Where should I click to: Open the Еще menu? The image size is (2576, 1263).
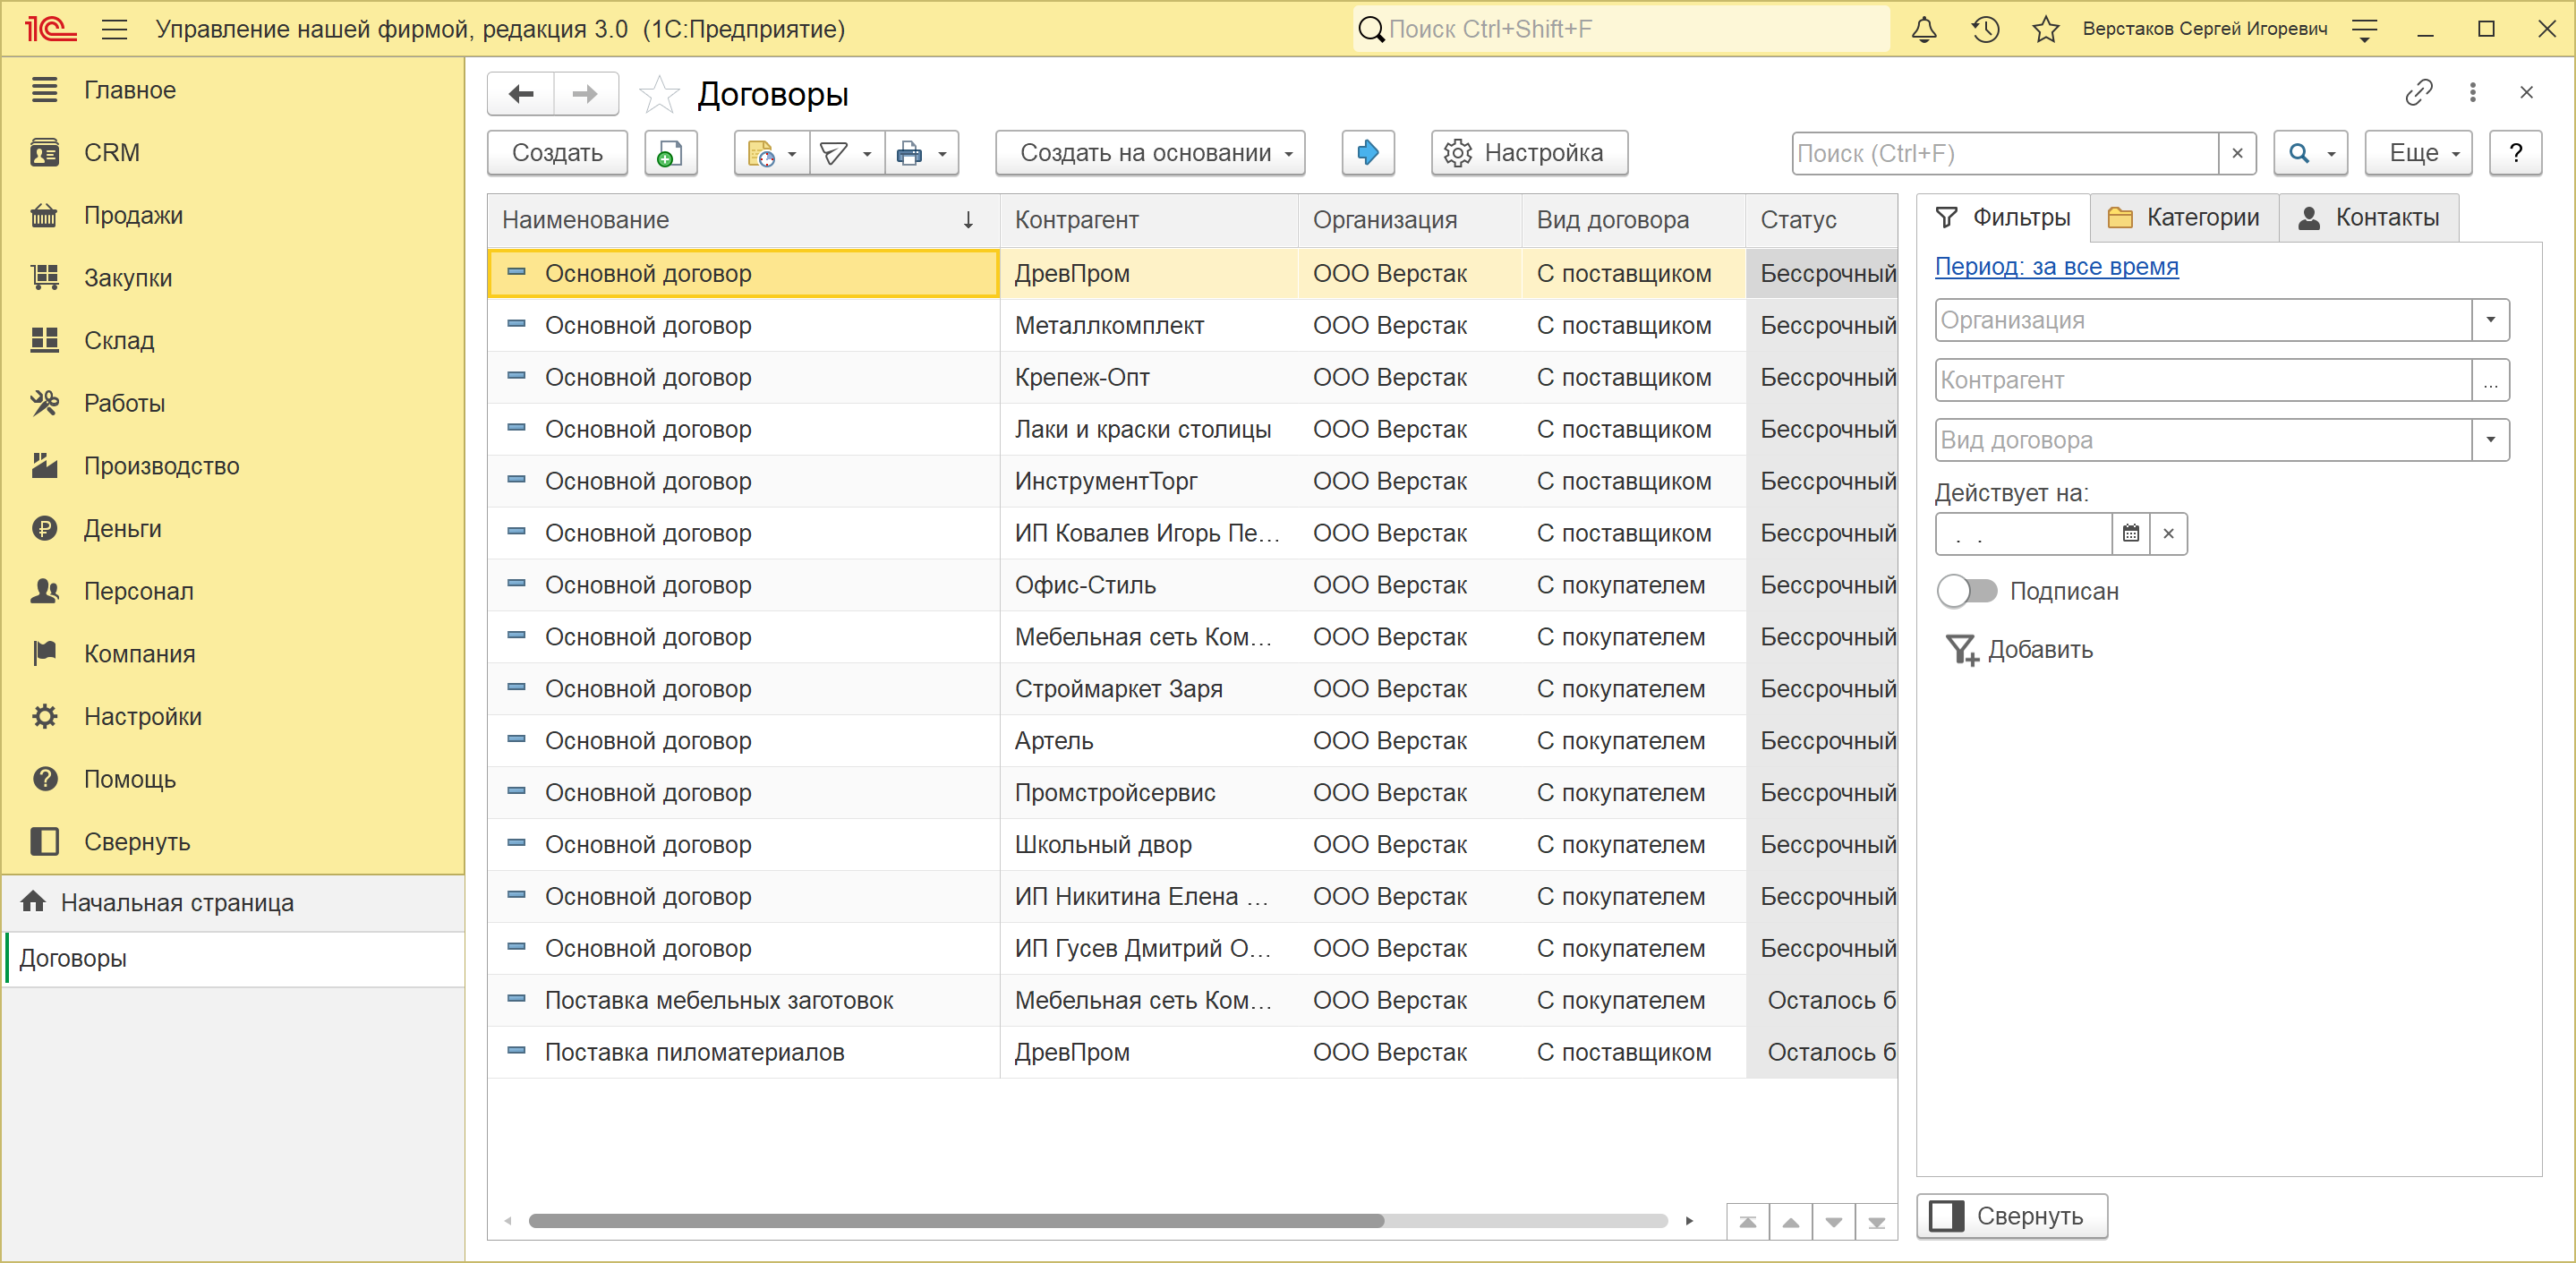(x=2418, y=153)
